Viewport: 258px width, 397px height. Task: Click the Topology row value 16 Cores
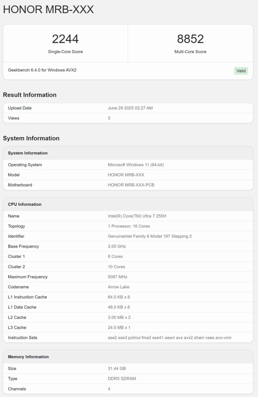(129, 226)
